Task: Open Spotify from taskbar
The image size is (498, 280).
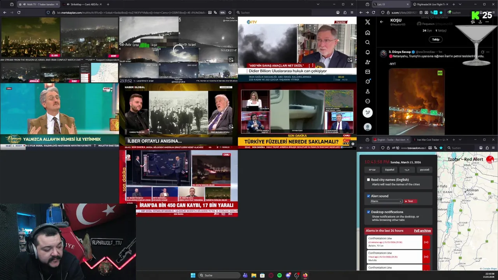Action: (279, 275)
